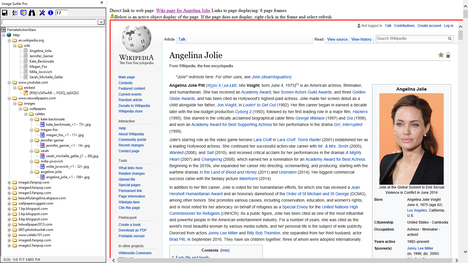Select the milla_jovovich_<1 - 32>.jpg entry

(x=68, y=167)
